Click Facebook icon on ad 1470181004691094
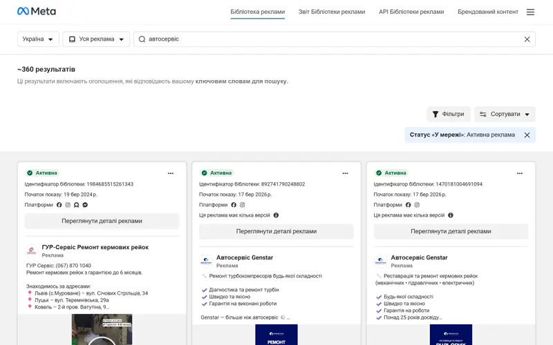553x345 pixels. tap(408, 205)
